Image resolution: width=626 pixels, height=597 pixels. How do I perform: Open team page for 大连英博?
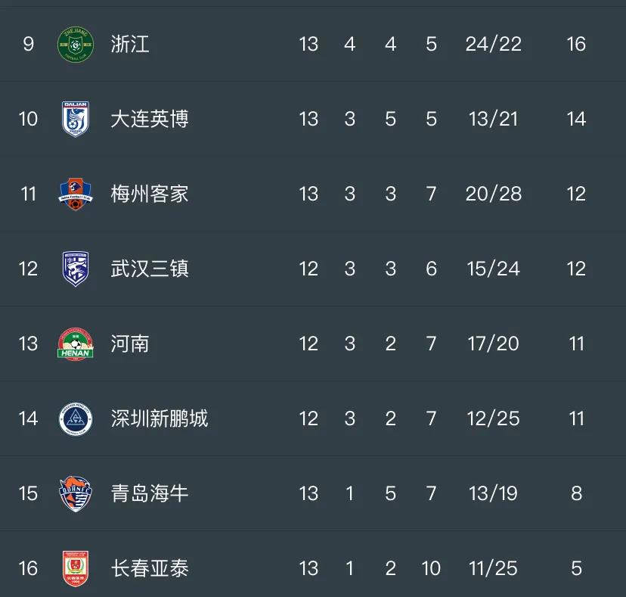[149, 119]
